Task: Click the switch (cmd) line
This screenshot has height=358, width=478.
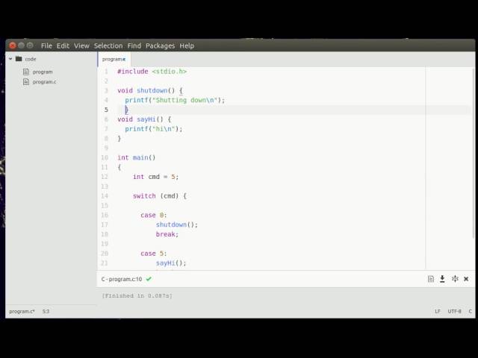Action: 159,196
